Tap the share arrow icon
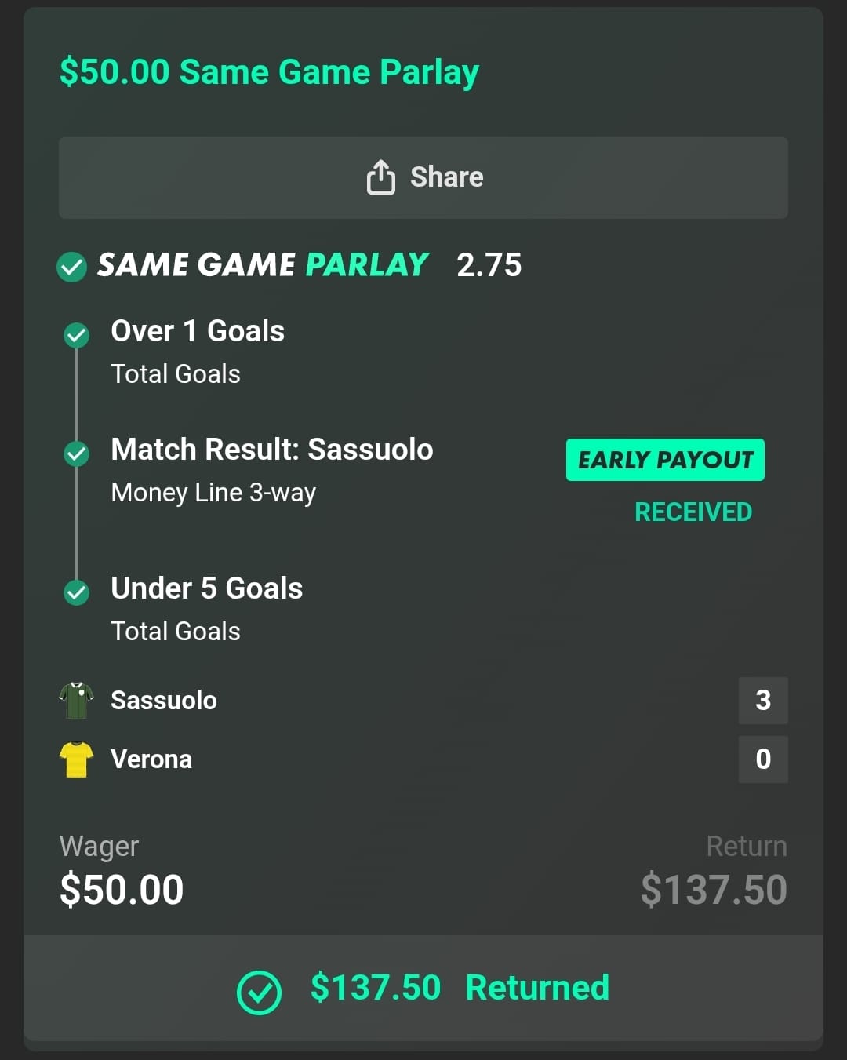 pyautogui.click(x=380, y=177)
